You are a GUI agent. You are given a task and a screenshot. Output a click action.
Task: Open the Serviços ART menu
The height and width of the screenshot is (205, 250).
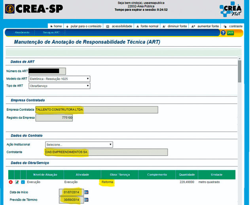click(x=51, y=32)
